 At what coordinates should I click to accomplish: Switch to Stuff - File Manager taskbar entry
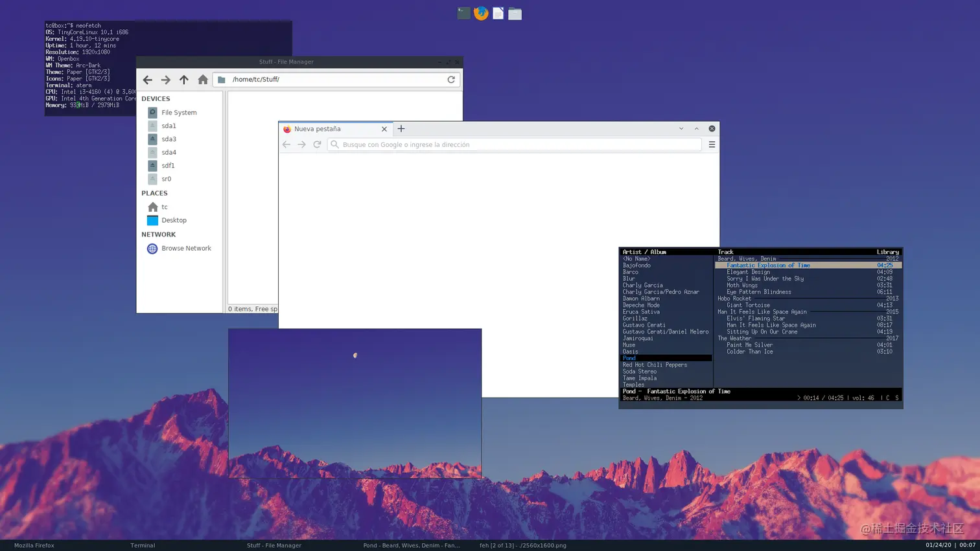[274, 546]
